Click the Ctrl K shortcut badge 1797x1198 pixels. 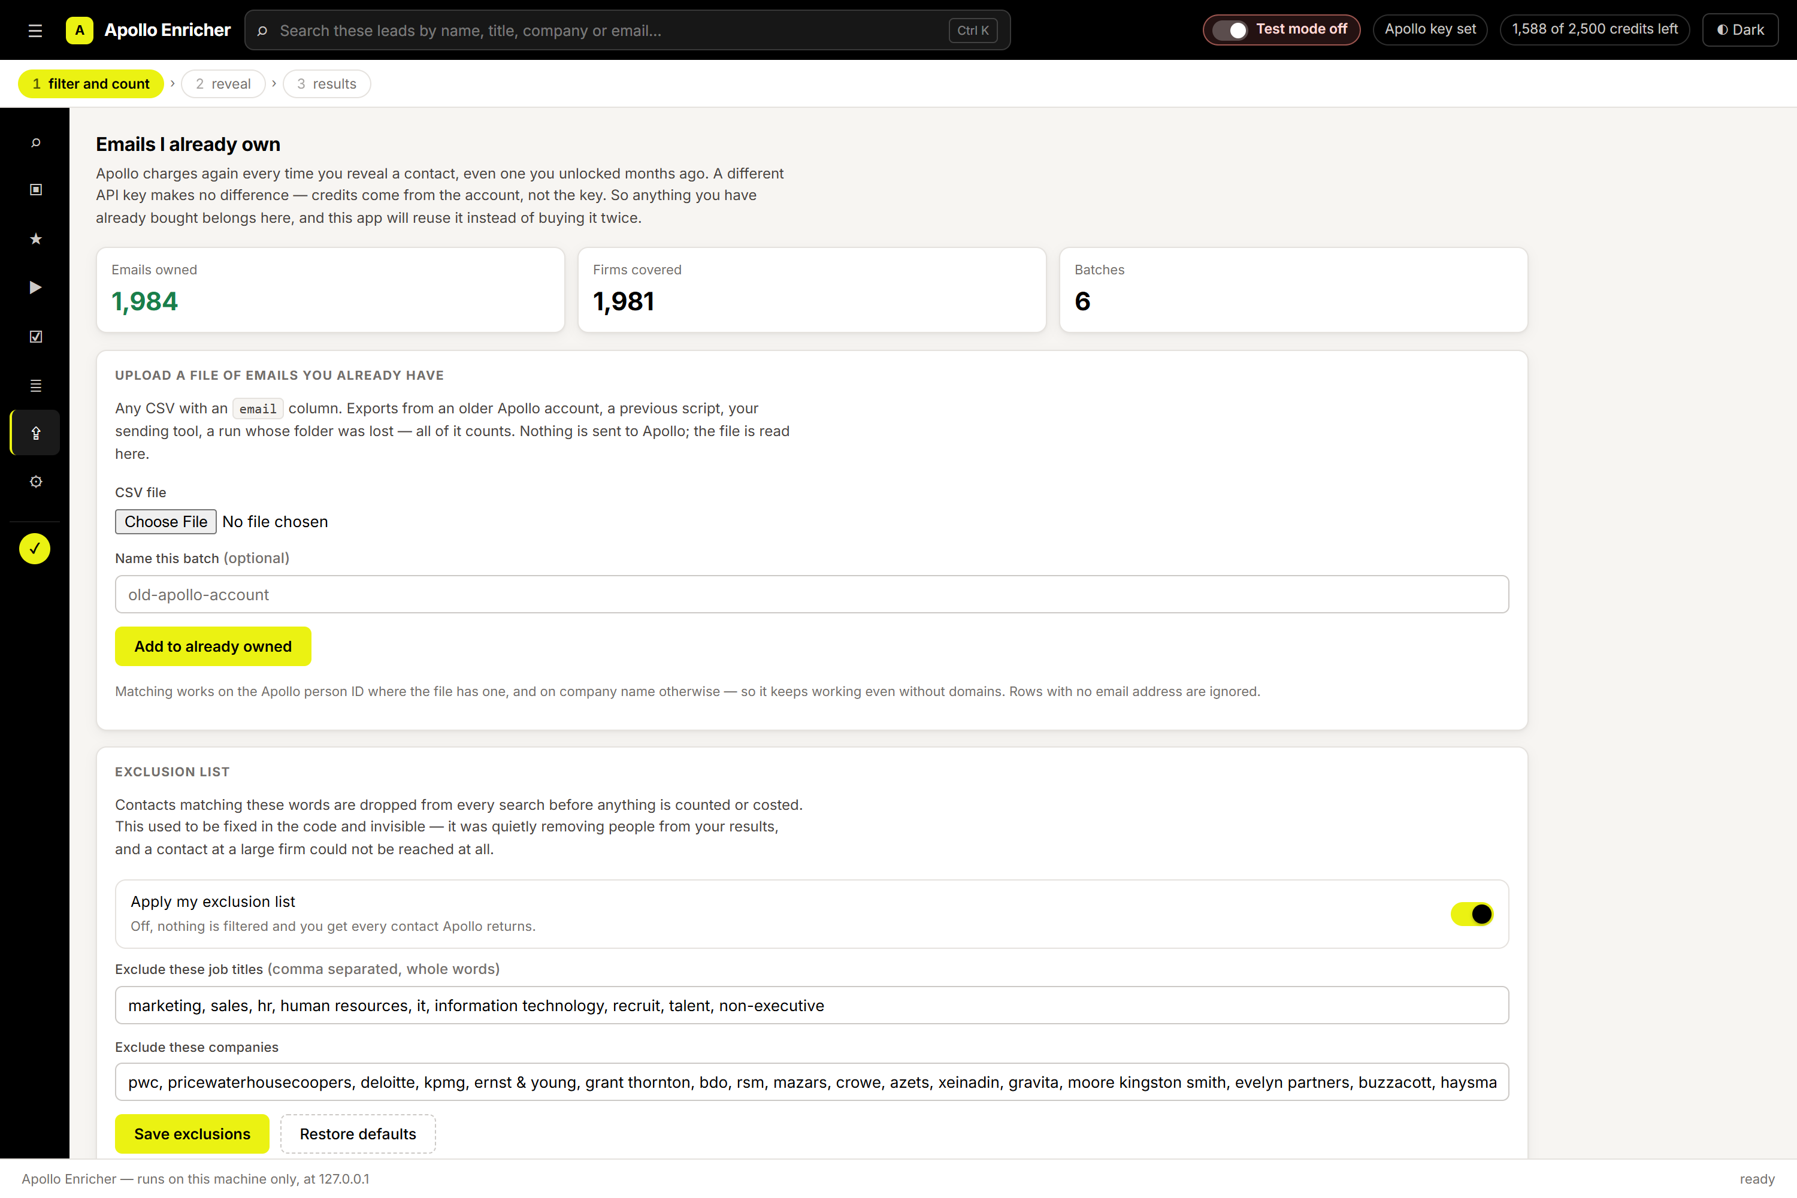[973, 31]
